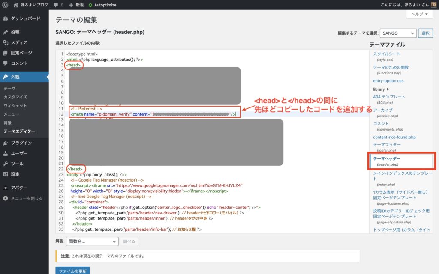Click the ファイルを更新 button
This screenshot has height=274, width=439.
(x=72, y=271)
